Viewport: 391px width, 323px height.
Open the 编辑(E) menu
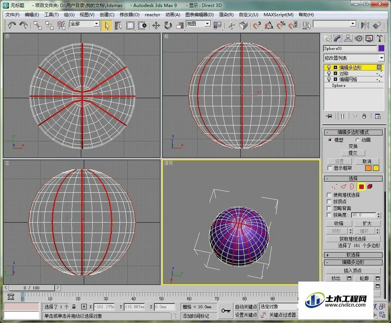pos(32,15)
